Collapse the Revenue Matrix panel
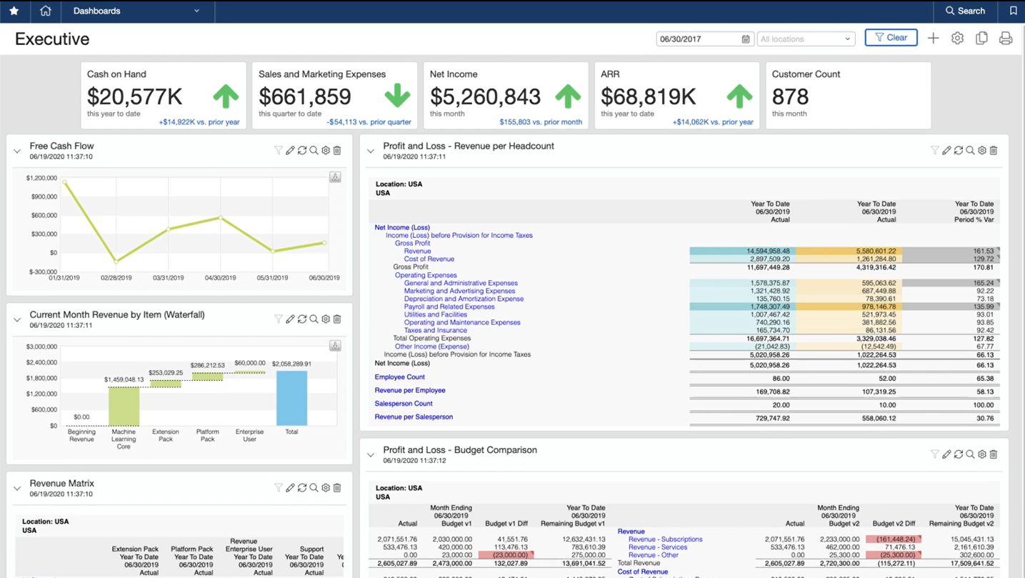This screenshot has height=578, width=1025. point(16,488)
